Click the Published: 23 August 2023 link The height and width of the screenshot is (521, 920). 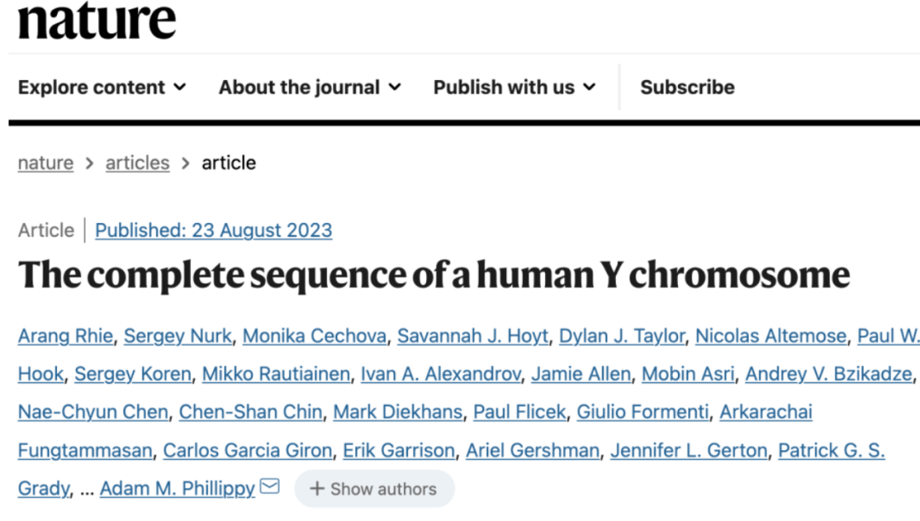click(x=213, y=230)
